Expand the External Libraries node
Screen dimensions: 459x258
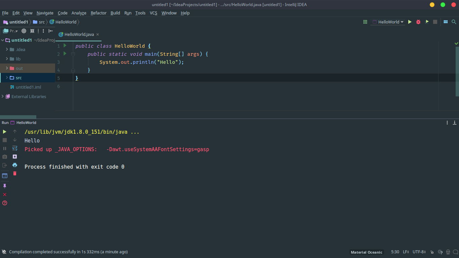(x=3, y=96)
